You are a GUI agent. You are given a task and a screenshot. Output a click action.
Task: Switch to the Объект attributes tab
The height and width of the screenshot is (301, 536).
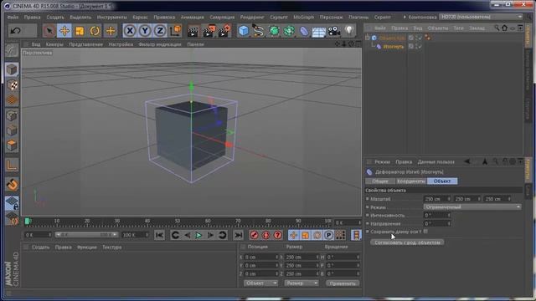442,181
